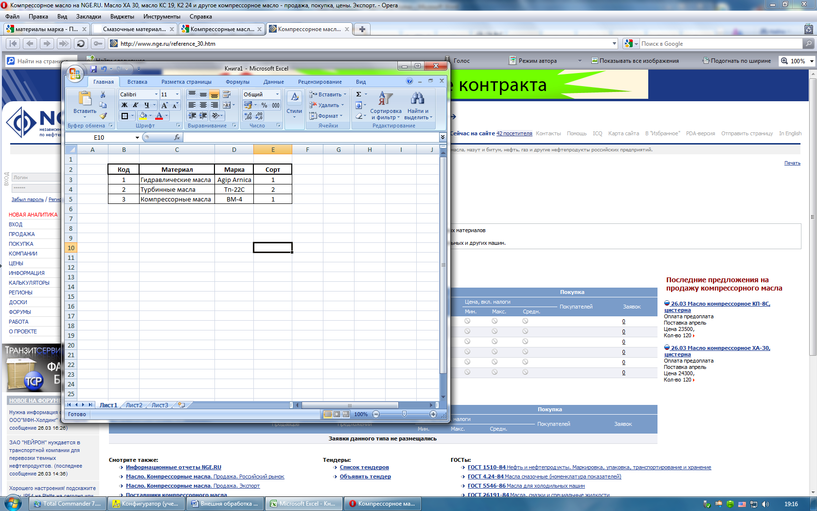Open Список тендеров link
The image size is (817, 511).
(x=364, y=467)
